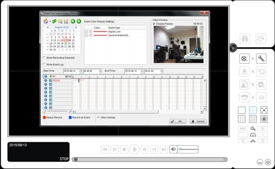Click the film reel playback icon
275x169 pixels.
pyautogui.click(x=244, y=58)
